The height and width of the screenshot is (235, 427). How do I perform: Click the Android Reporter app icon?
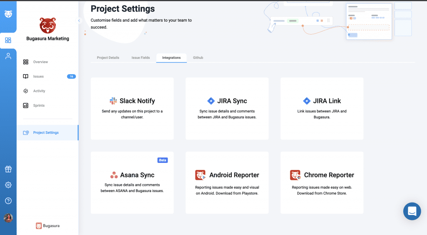(x=201, y=175)
